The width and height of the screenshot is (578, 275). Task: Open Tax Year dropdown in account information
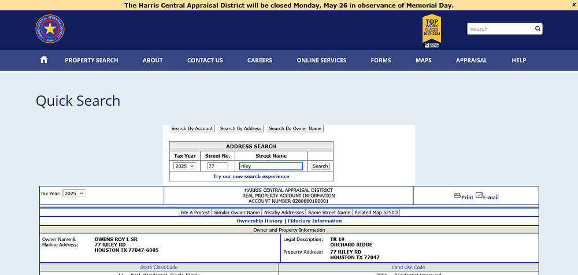pyautogui.click(x=74, y=194)
